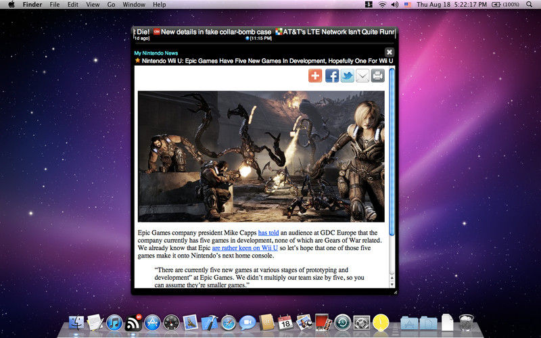Open the Edit menu
Screen dimensions: 541x338
[x=73, y=5]
